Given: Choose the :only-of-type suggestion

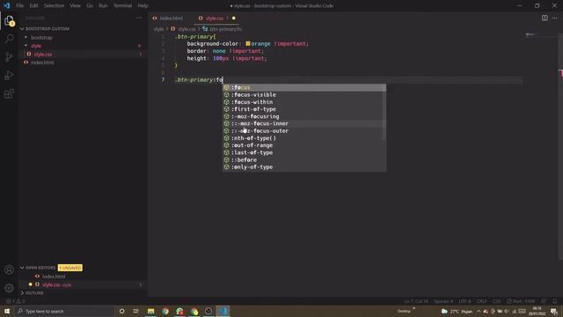Looking at the screenshot, I should click(x=304, y=166).
